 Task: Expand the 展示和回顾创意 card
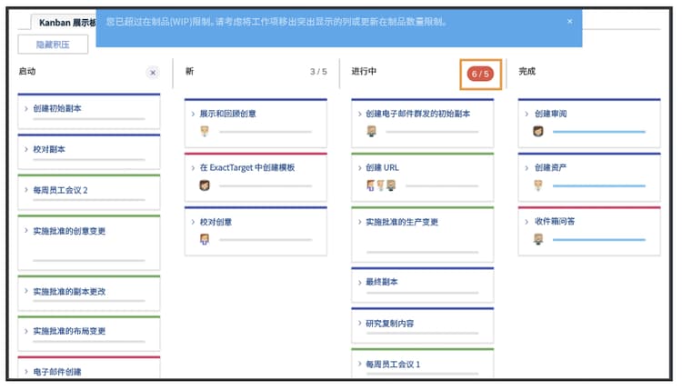[x=193, y=114]
